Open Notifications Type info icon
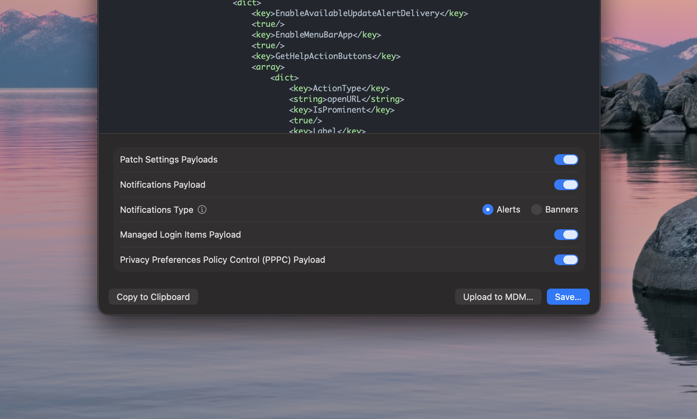The width and height of the screenshot is (697, 419). point(202,209)
